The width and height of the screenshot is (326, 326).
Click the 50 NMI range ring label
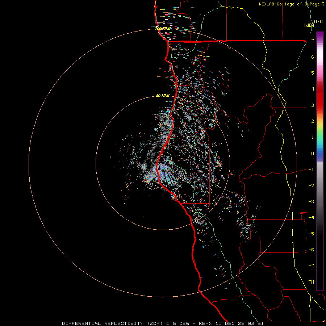tap(163, 96)
